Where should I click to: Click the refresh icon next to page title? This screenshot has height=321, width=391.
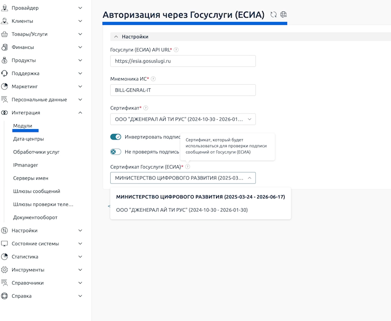click(x=274, y=15)
